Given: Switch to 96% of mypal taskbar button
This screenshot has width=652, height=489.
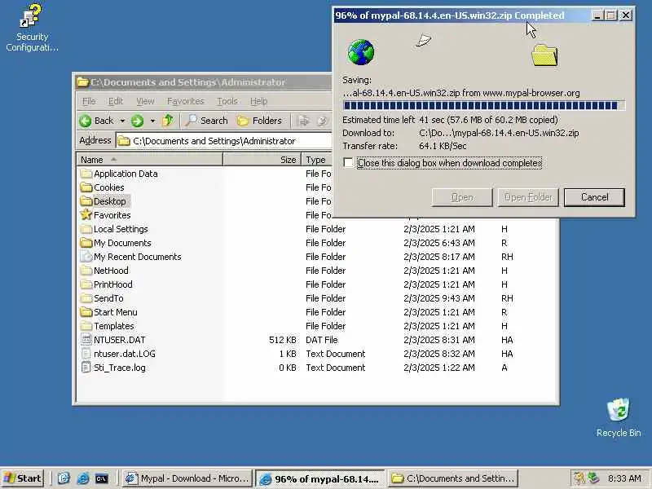Looking at the screenshot, I should pyautogui.click(x=320, y=478).
